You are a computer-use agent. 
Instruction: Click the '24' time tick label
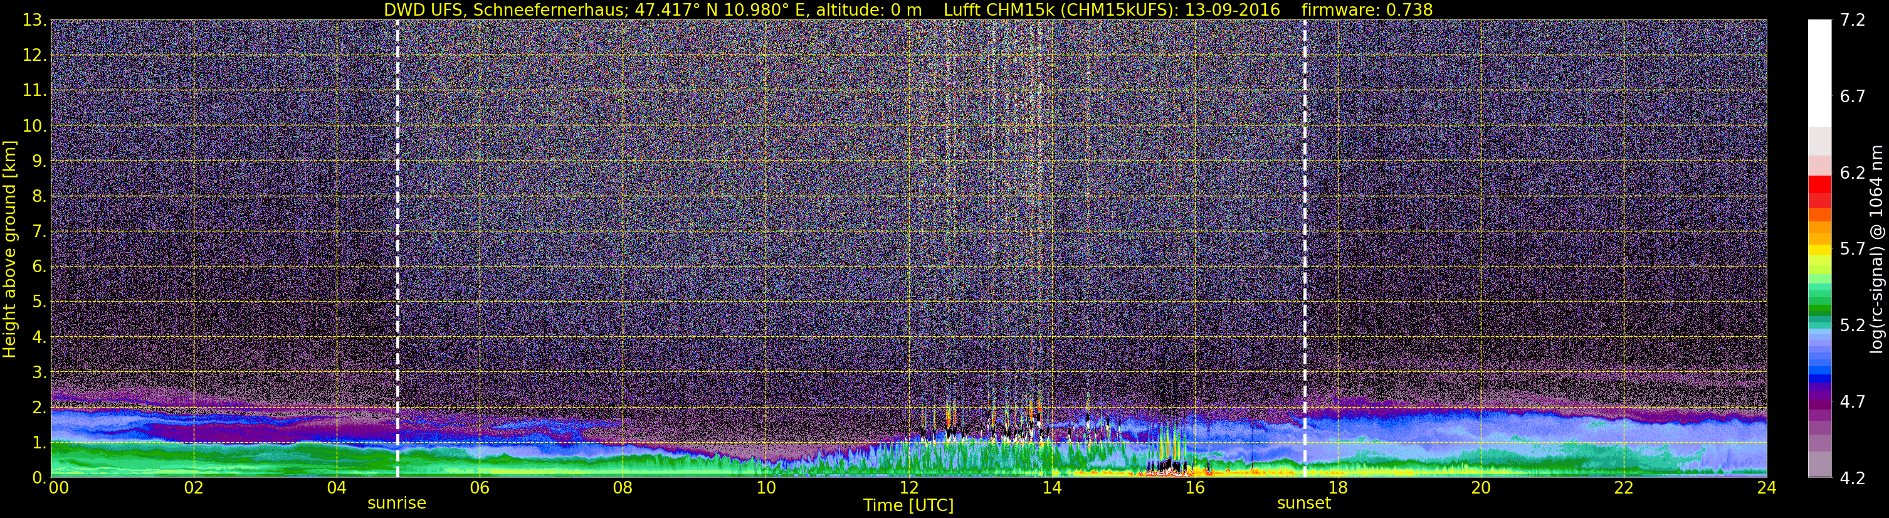pyautogui.click(x=1767, y=488)
